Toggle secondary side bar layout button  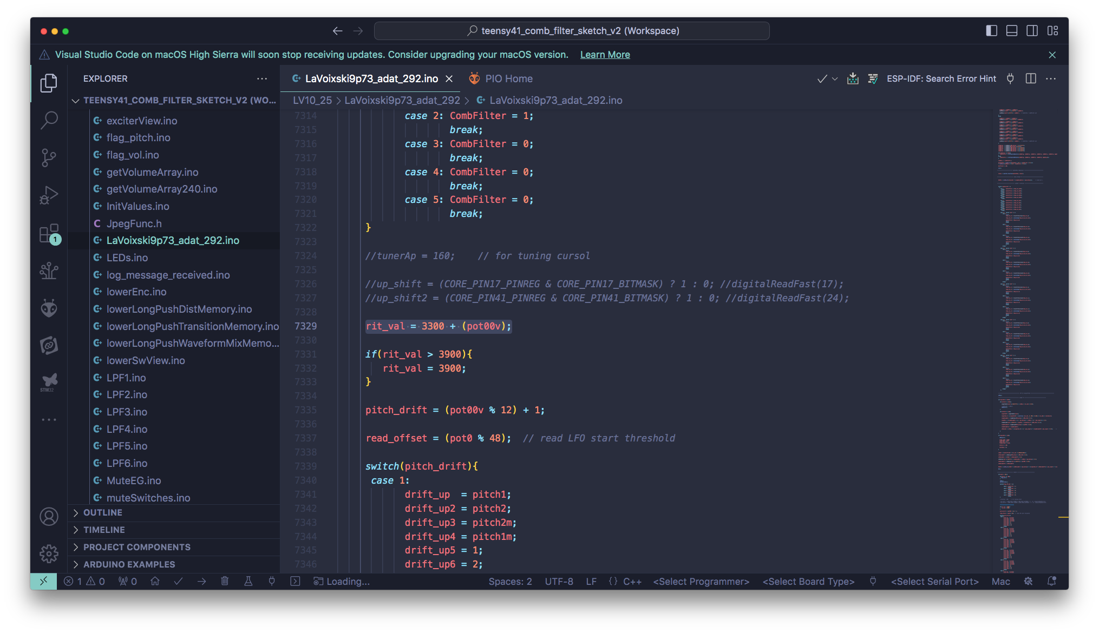[1032, 31]
